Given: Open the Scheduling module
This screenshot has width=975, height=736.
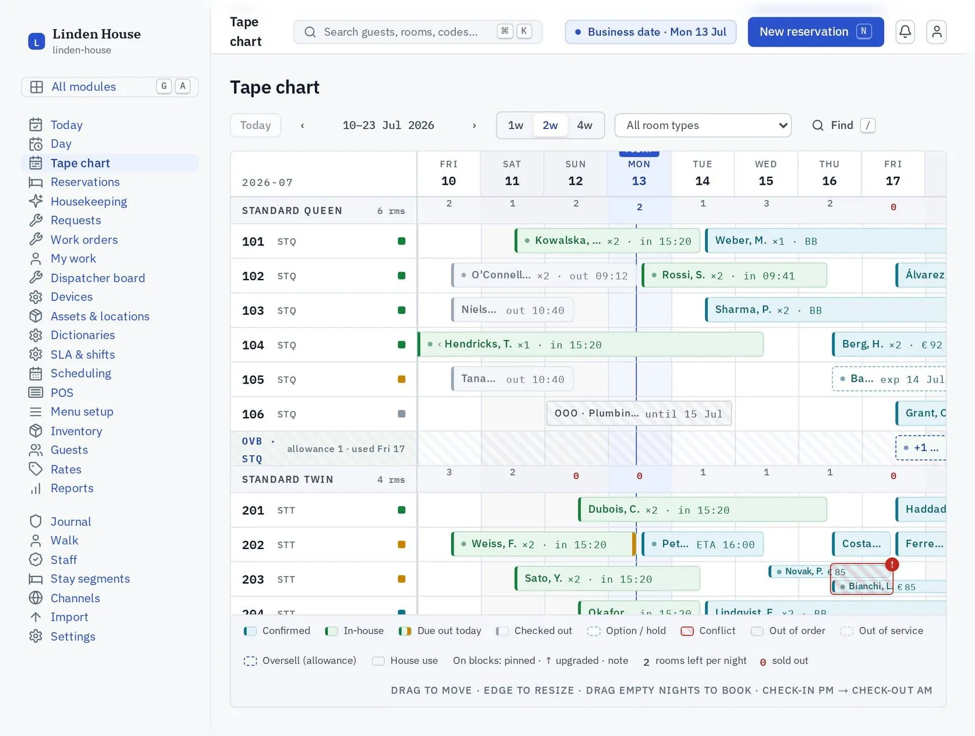Looking at the screenshot, I should coord(110,373).
